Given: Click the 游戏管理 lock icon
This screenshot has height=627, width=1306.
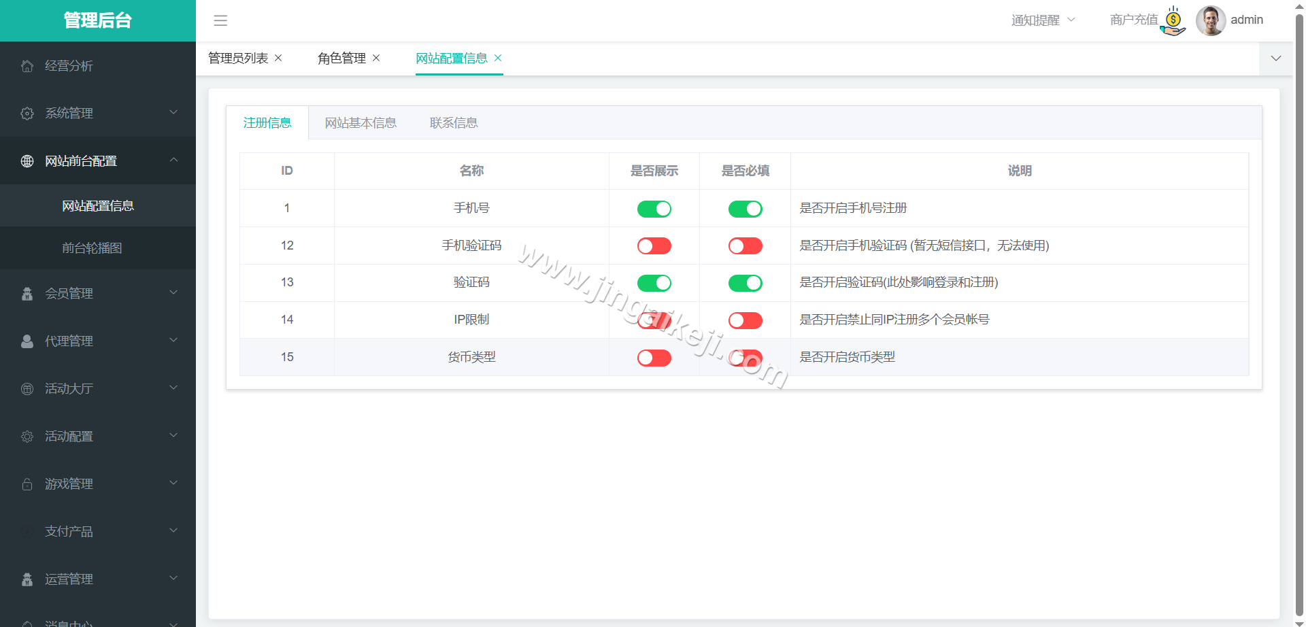Looking at the screenshot, I should click(x=27, y=484).
